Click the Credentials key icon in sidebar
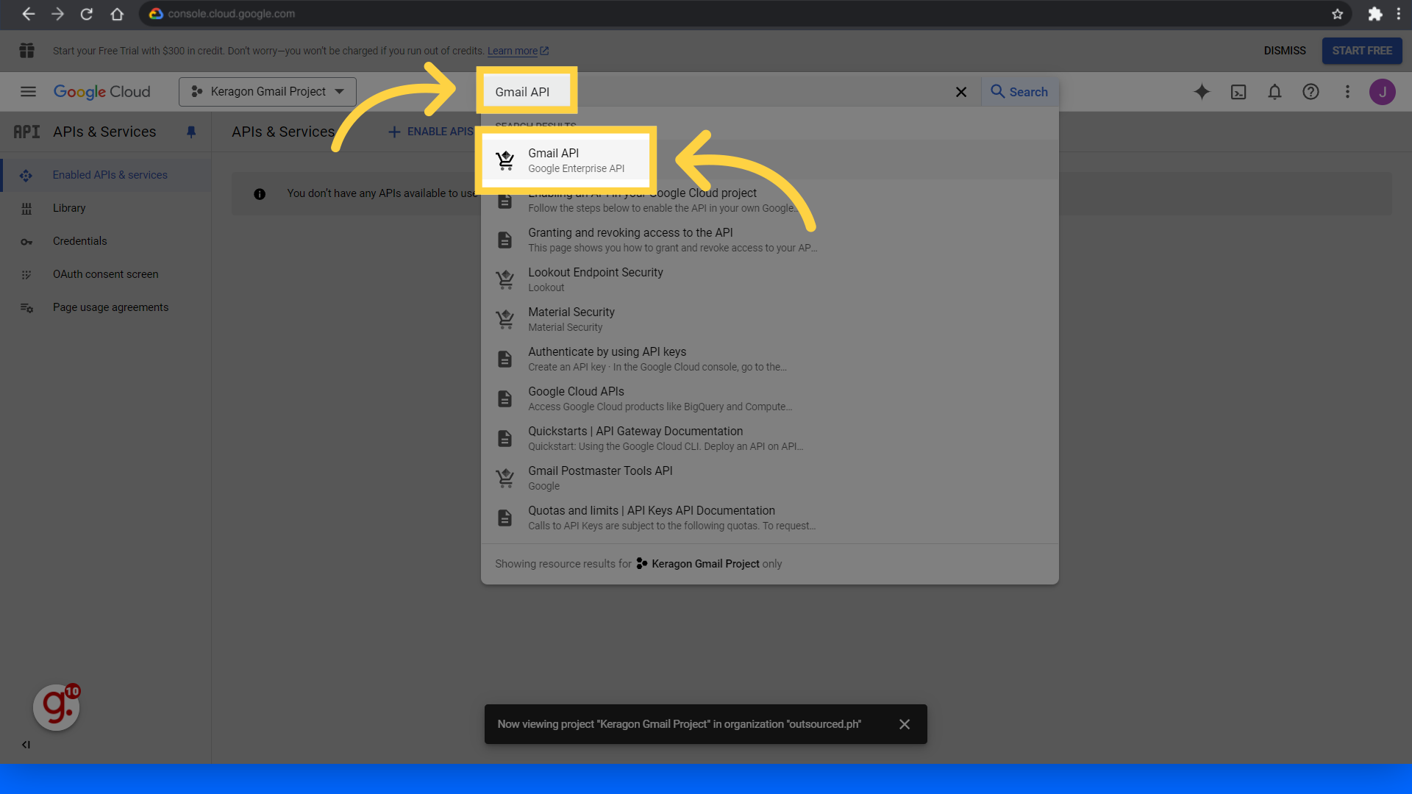The image size is (1412, 794). (26, 242)
